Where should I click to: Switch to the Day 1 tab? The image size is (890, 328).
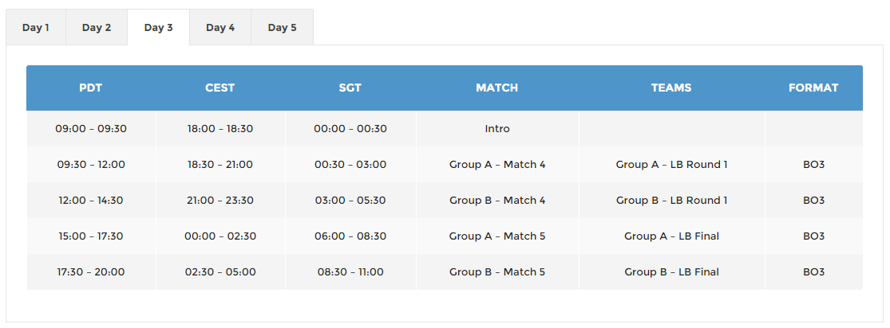(x=36, y=27)
